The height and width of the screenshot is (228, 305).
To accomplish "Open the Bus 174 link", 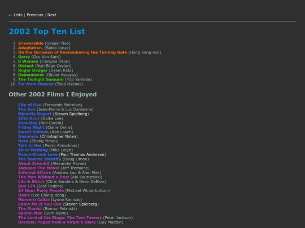I will tap(27, 186).
